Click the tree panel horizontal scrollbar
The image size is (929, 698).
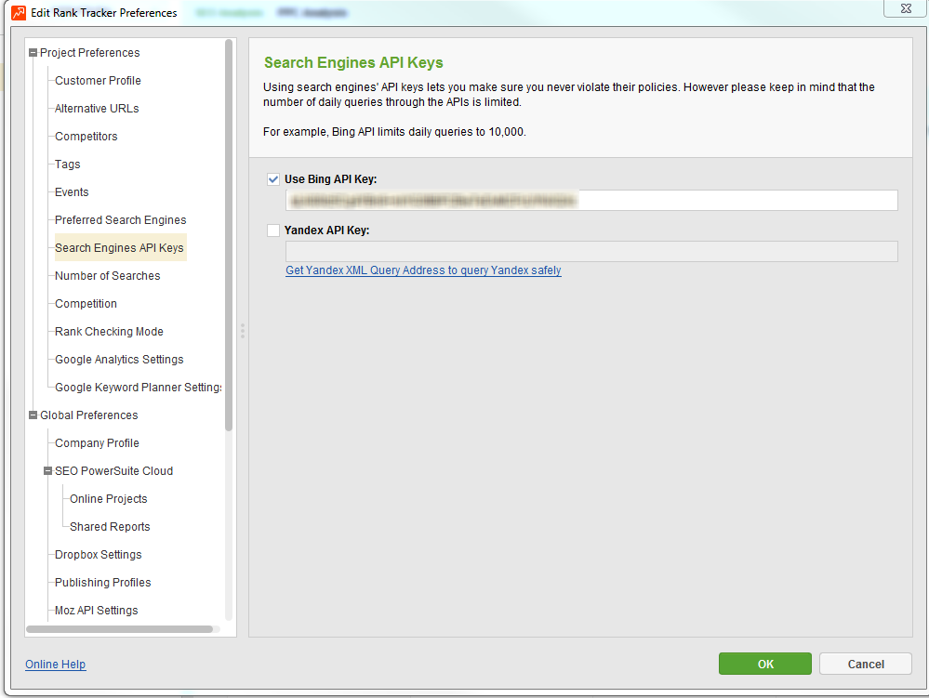[120, 628]
